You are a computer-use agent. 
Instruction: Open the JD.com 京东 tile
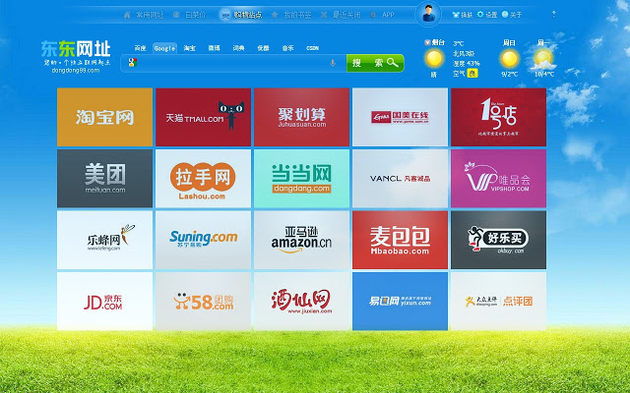pyautogui.click(x=105, y=302)
